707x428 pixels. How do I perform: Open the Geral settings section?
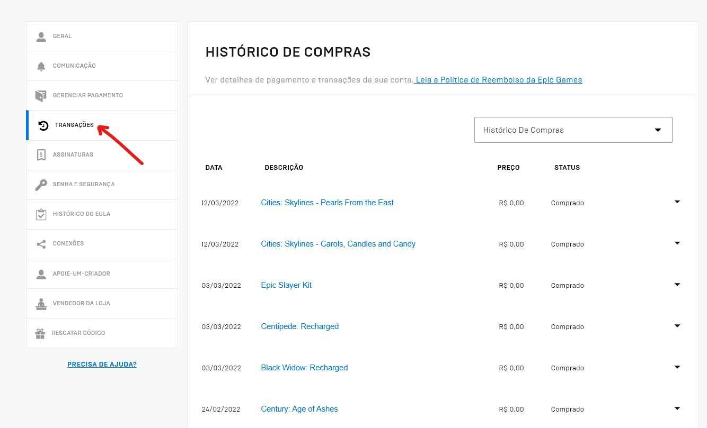tap(102, 37)
